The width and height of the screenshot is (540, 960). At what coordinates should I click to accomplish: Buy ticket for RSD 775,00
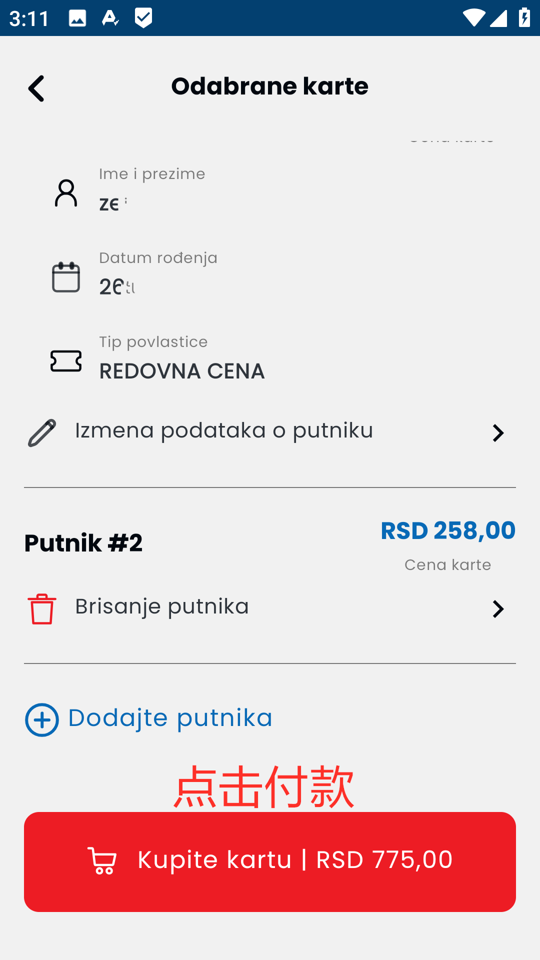pyautogui.click(x=270, y=862)
